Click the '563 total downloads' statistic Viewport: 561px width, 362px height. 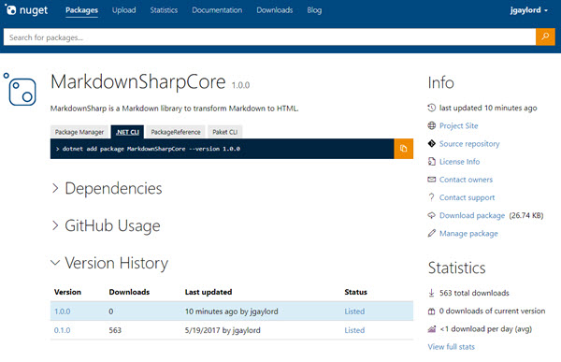(474, 293)
